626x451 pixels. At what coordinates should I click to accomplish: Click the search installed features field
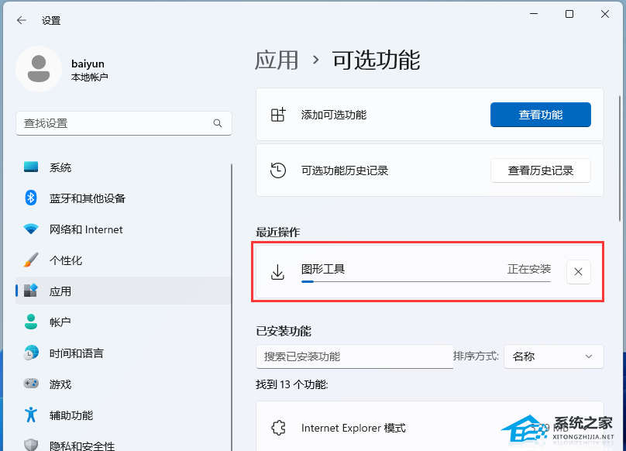(353, 356)
